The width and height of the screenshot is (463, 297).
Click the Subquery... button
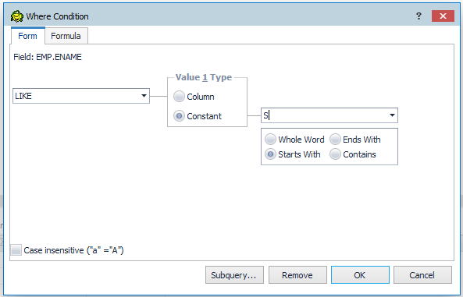[234, 275]
